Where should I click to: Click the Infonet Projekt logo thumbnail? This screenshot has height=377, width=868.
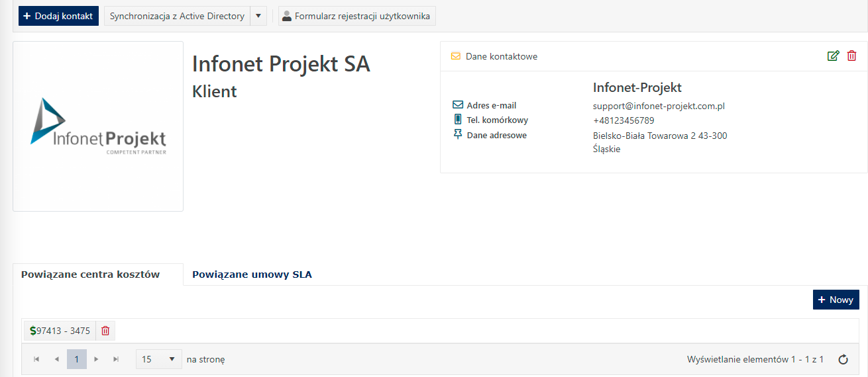98,126
